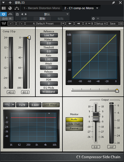Toggle EQ Mode Wideband button
This screenshot has width=124, height=162.
[x=49, y=92]
